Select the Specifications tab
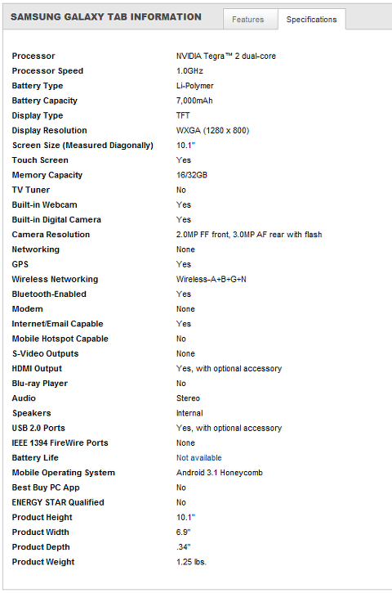 (312, 19)
